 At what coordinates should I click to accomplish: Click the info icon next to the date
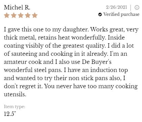tap(137, 7)
